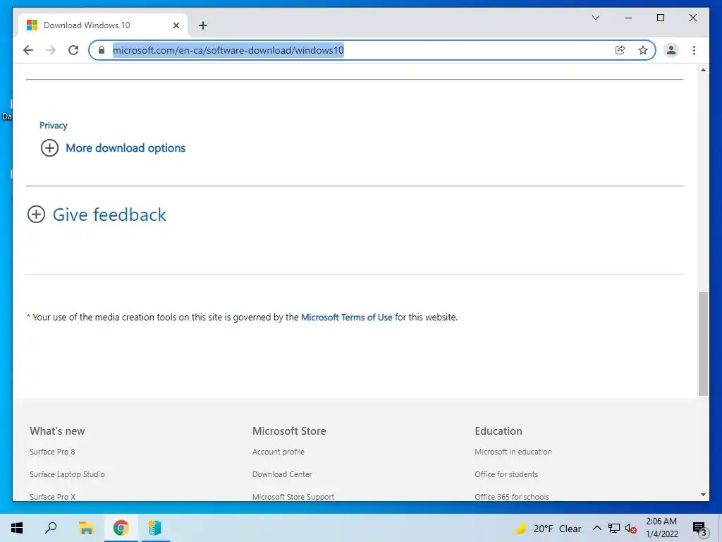The image size is (722, 542).
Task: Open the weather widget showing 20°F Clear
Action: point(547,529)
